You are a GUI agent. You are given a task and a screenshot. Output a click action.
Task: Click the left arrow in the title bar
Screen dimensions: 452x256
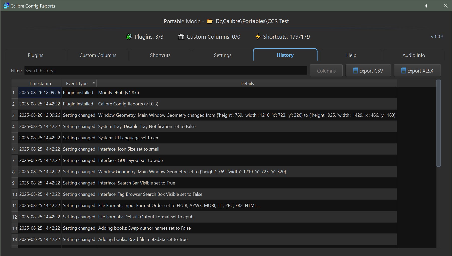[426, 6]
